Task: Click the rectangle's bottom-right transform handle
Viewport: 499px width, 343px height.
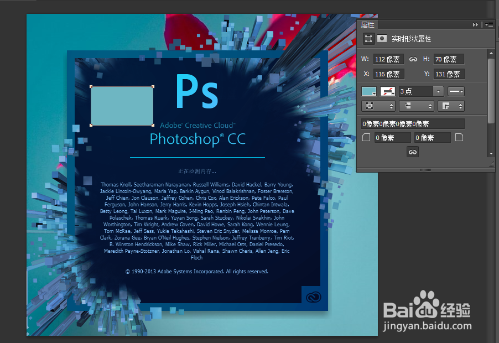Action: (153, 126)
